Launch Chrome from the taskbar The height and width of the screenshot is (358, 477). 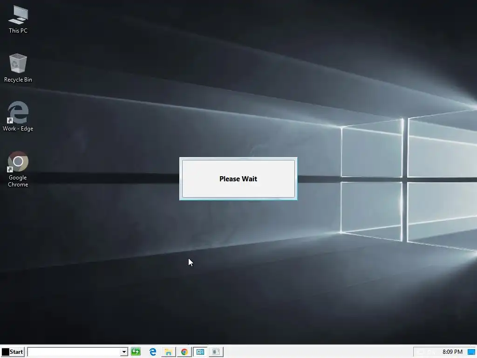coord(184,352)
